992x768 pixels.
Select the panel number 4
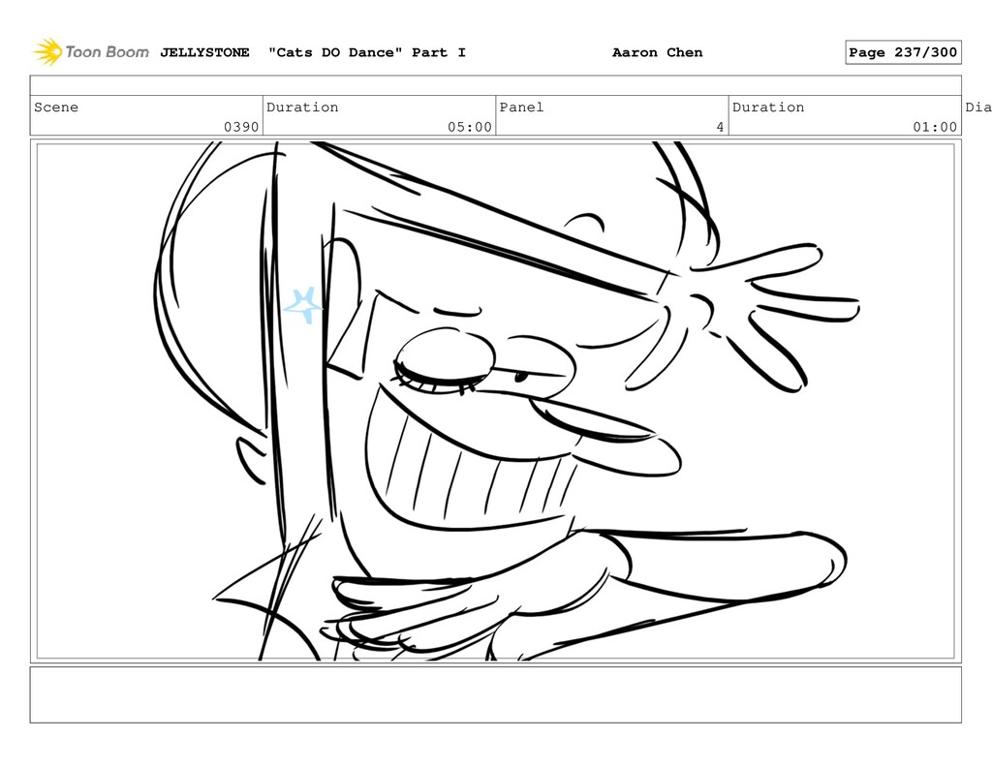click(720, 127)
